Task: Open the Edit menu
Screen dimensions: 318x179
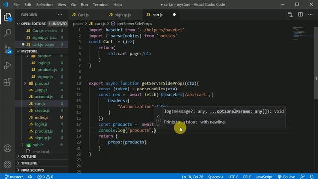Action: (x=28, y=4)
